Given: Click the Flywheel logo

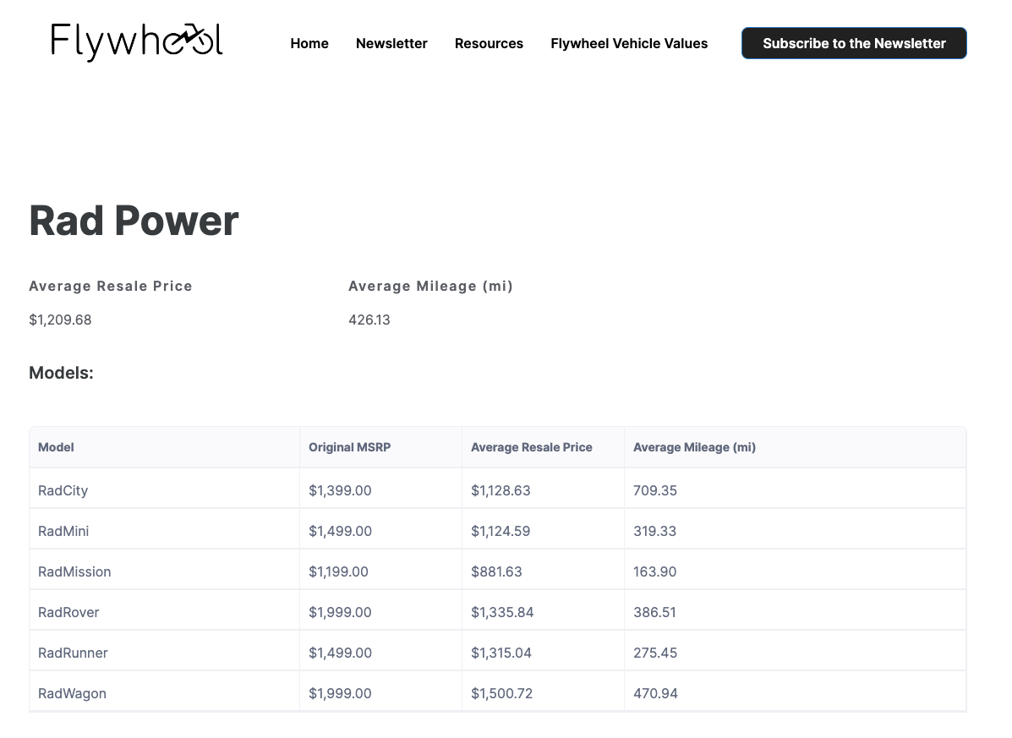Looking at the screenshot, I should (x=137, y=42).
